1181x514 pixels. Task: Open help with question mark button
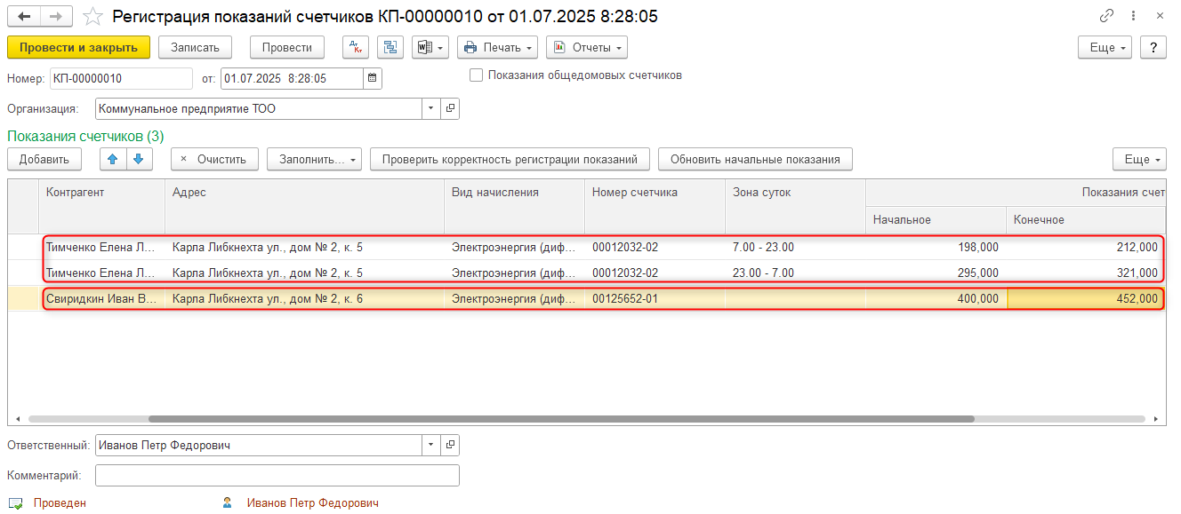[1153, 47]
